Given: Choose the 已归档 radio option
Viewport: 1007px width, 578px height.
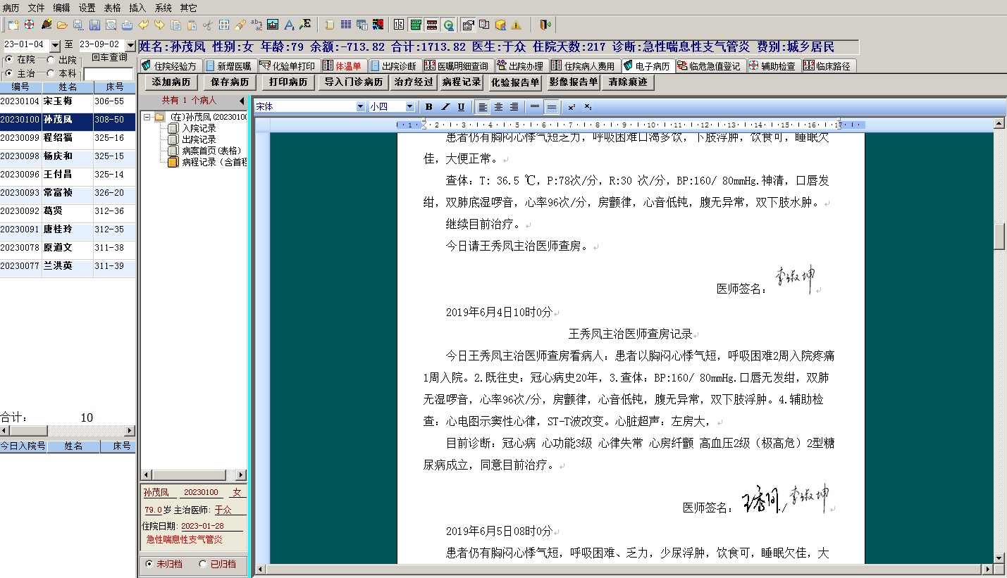Looking at the screenshot, I should click(x=203, y=564).
